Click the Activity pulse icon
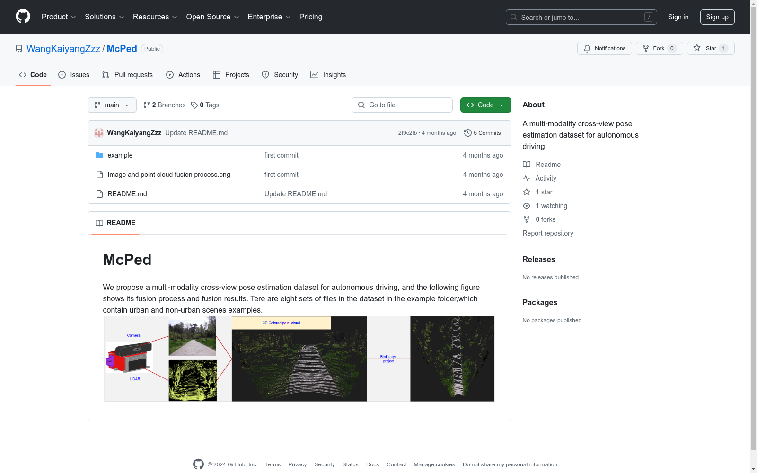This screenshot has height=473, width=757. tap(527, 178)
